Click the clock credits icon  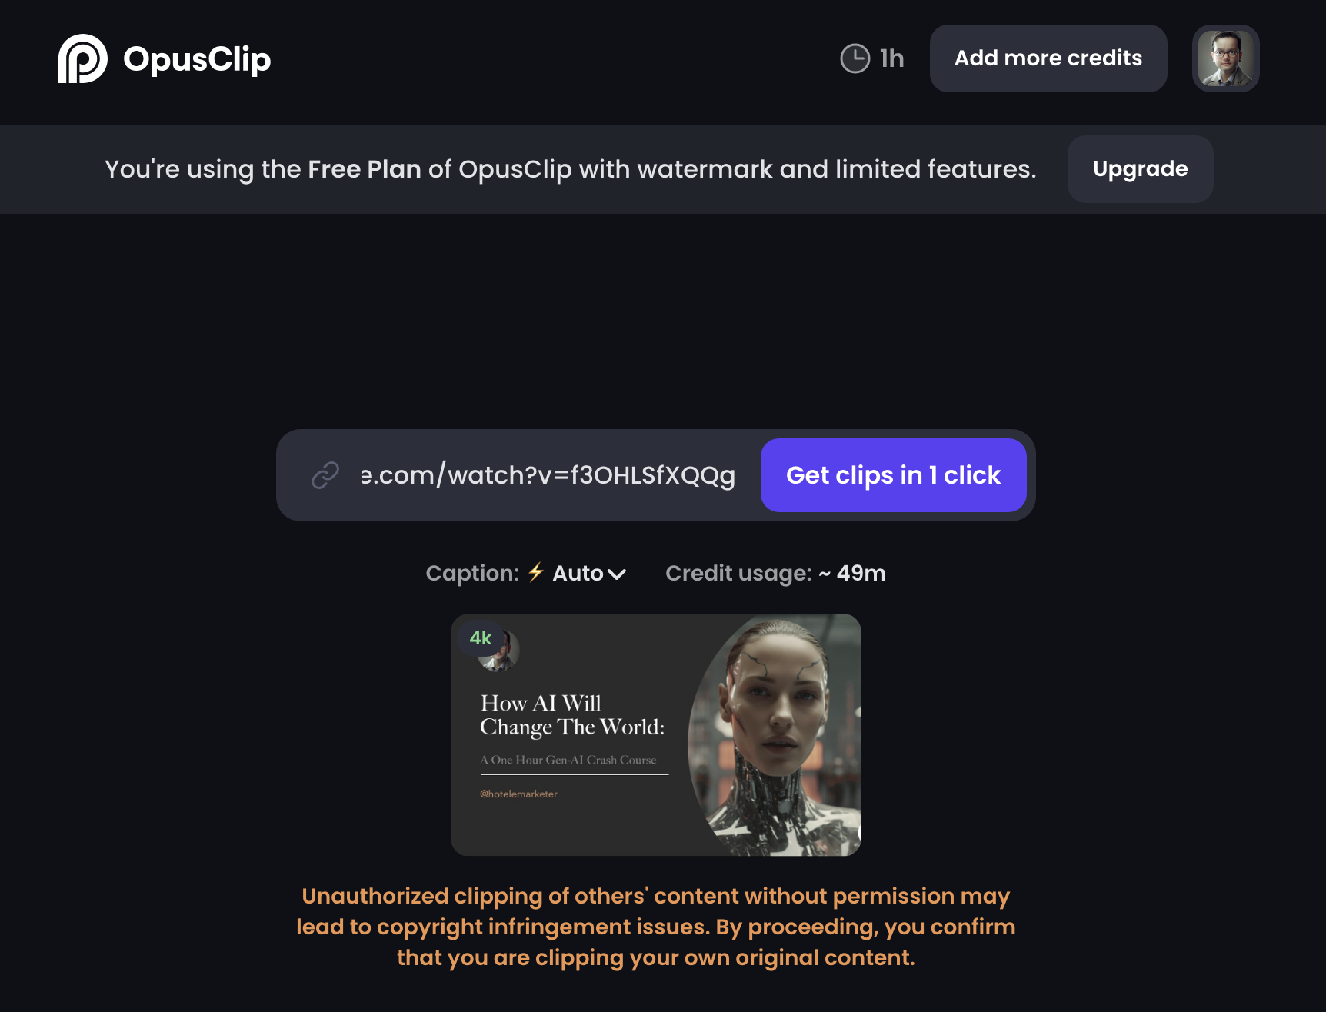pos(855,58)
